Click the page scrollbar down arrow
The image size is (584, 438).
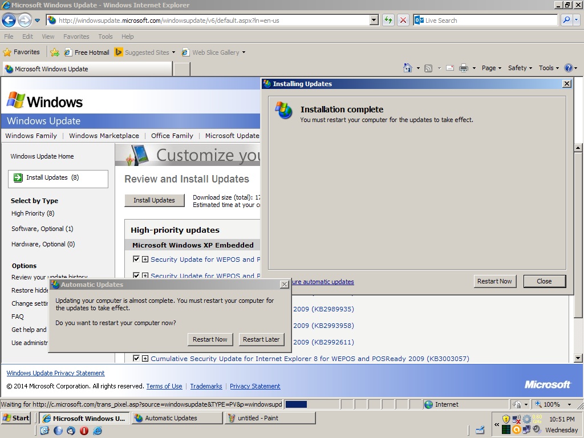pyautogui.click(x=578, y=358)
